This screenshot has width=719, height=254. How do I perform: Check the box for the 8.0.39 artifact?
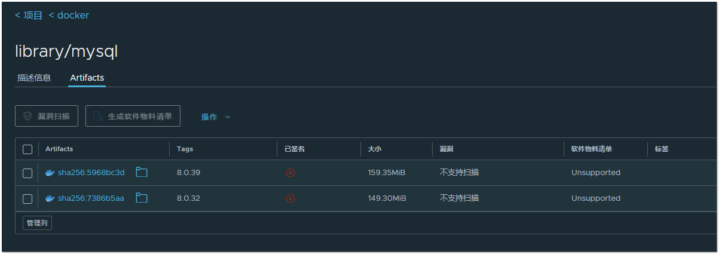pyautogui.click(x=27, y=173)
